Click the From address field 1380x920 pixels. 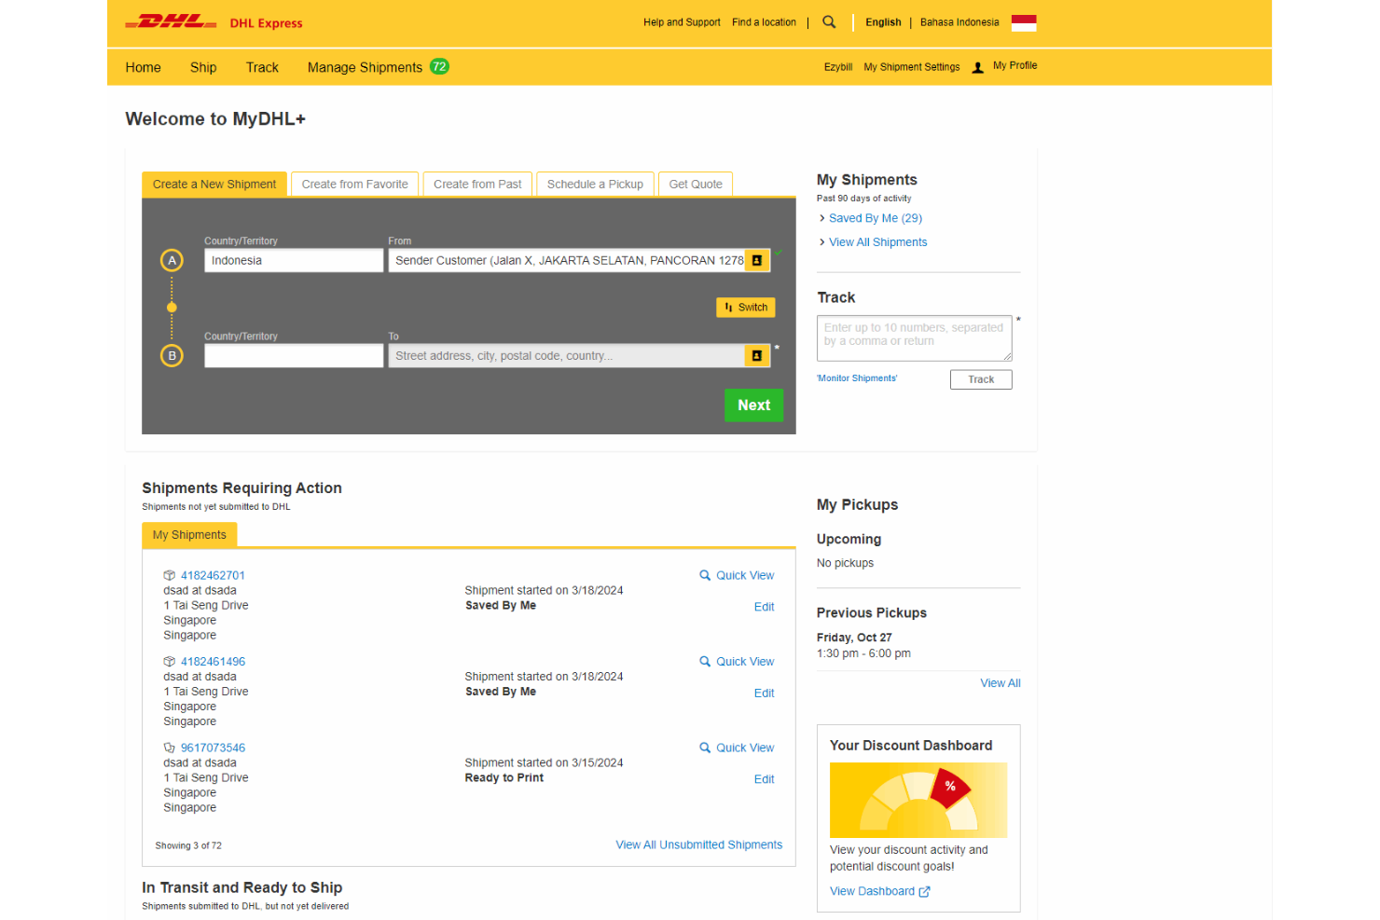[567, 261]
